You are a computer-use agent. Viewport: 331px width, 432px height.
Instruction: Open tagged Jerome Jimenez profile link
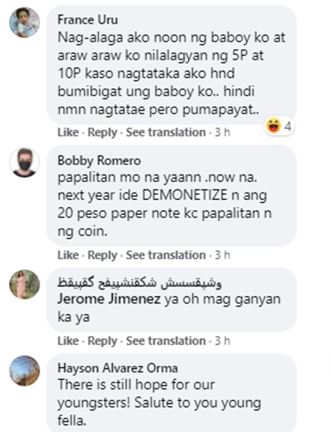click(x=109, y=299)
